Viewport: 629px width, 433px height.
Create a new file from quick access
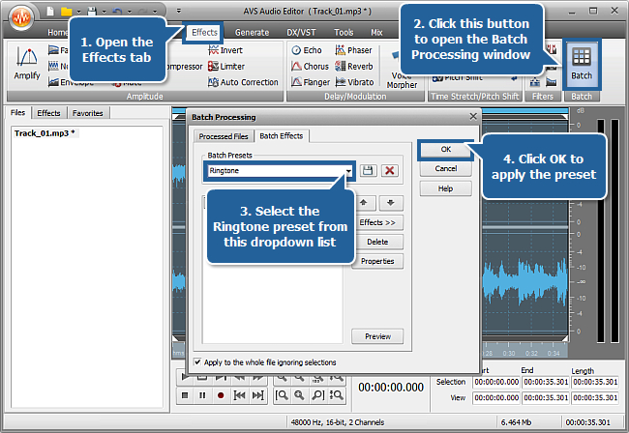tap(50, 12)
